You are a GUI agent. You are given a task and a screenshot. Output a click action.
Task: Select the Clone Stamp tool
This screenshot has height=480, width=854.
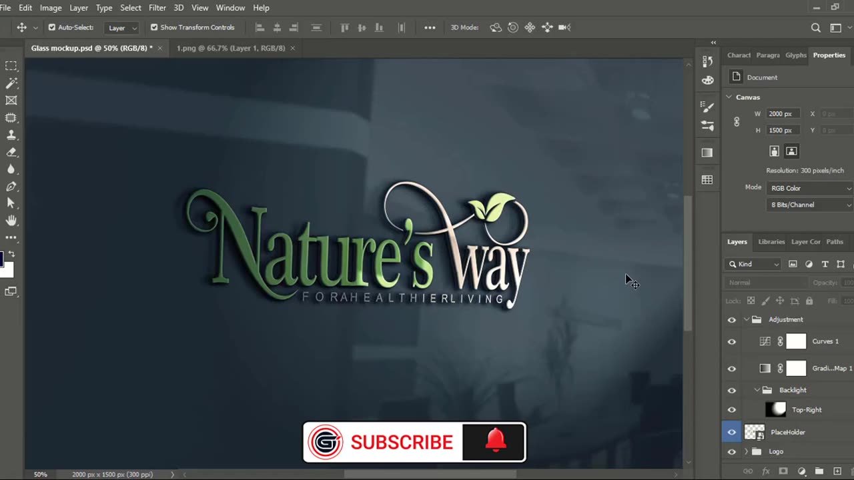pos(11,135)
